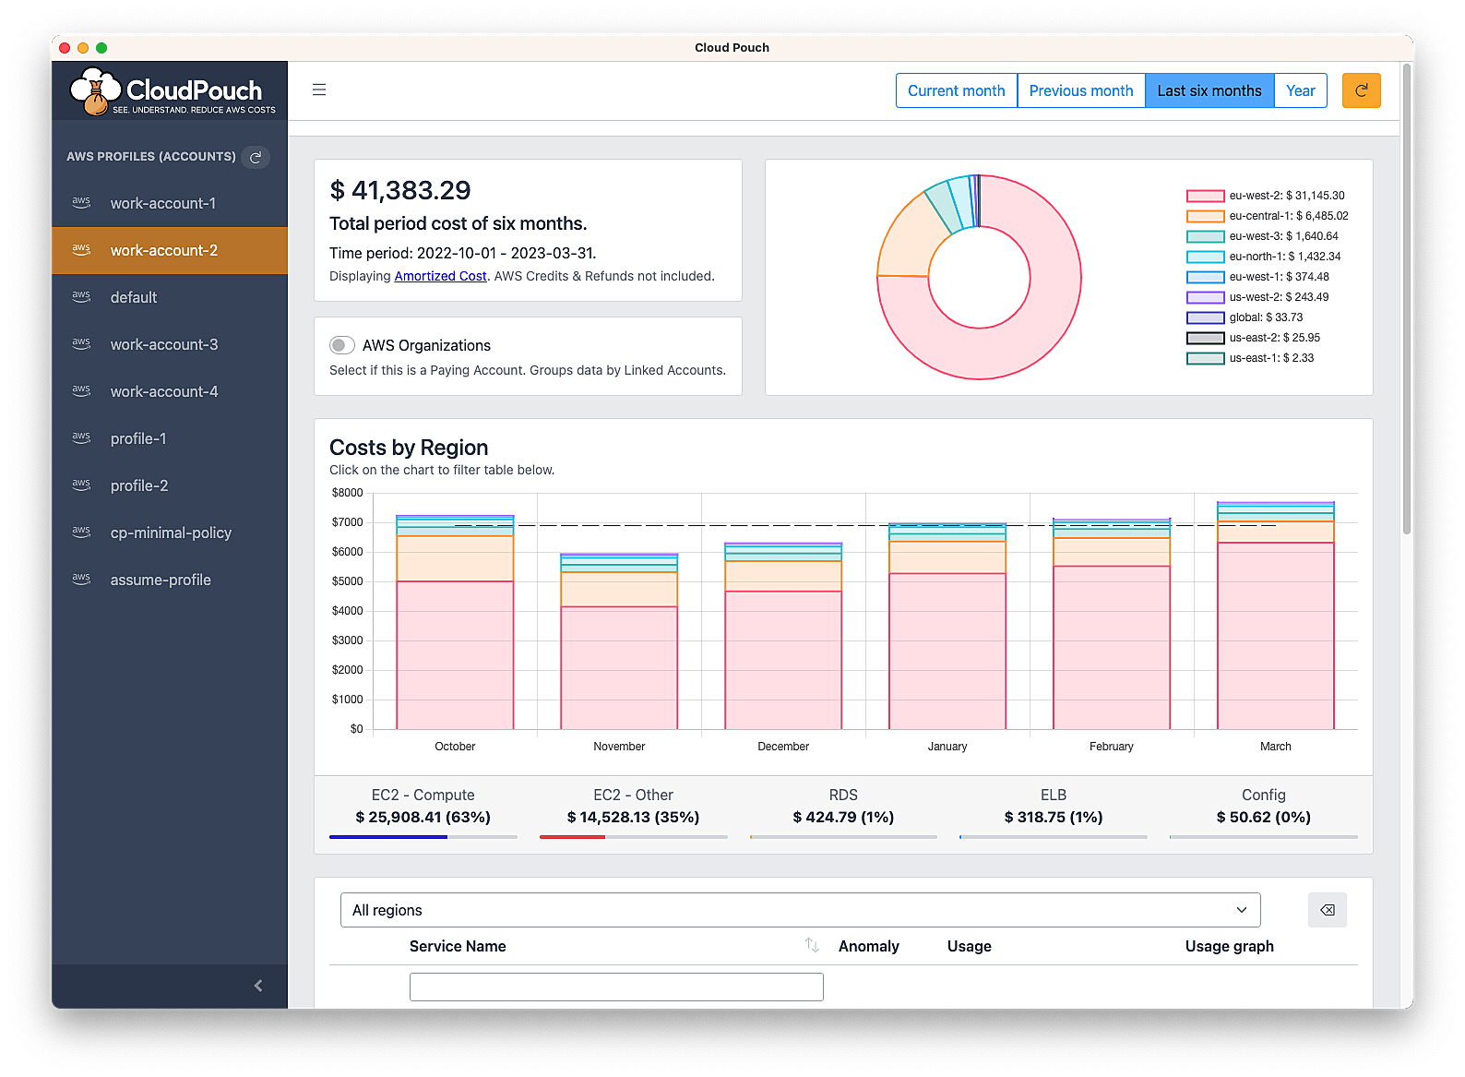Viewport: 1465px width, 1077px height.
Task: Select work-account-2 in the sidebar
Action: coord(170,250)
